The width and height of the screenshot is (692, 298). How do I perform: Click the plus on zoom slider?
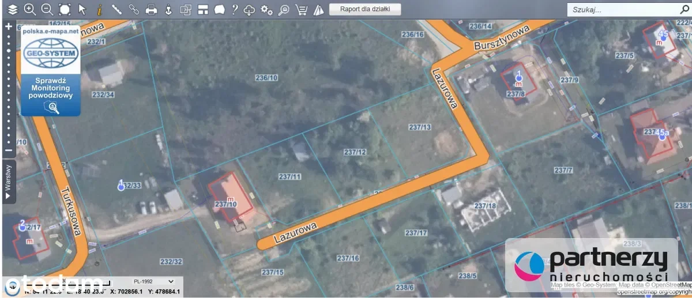(8, 27)
